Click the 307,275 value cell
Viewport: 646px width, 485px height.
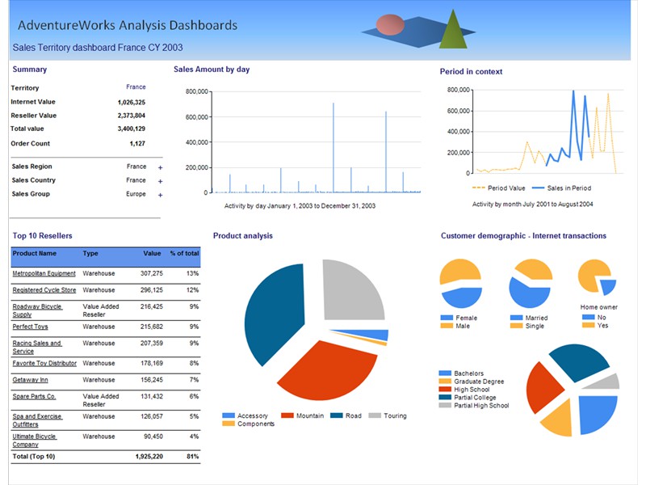(x=152, y=273)
